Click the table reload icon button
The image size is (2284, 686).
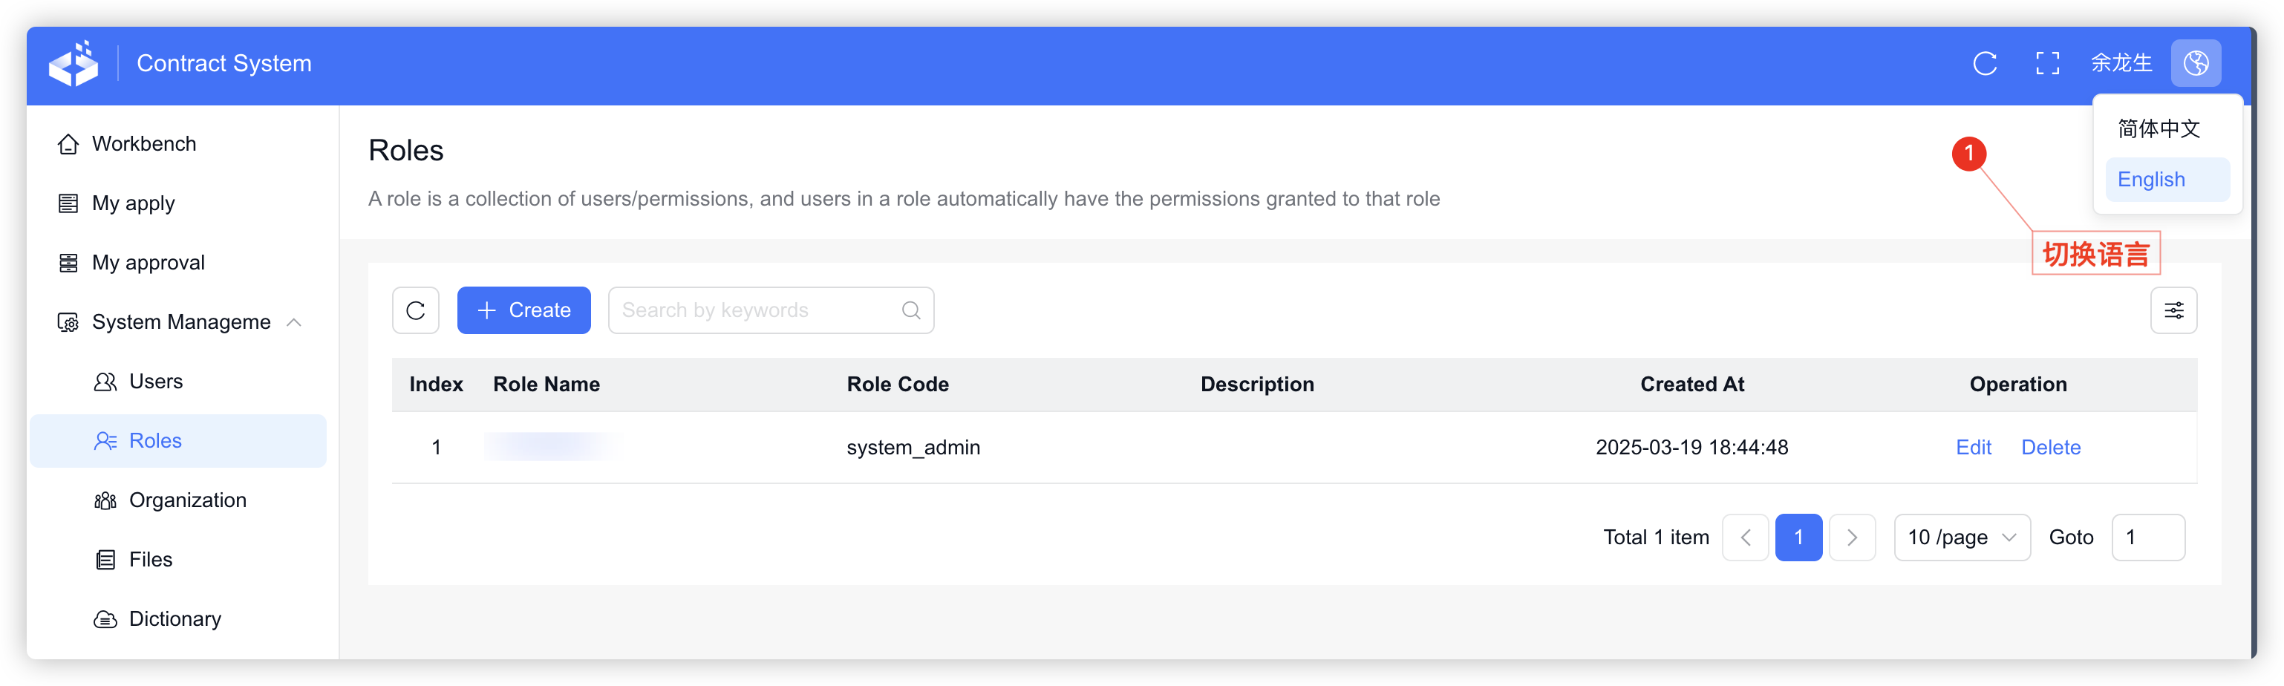point(416,310)
